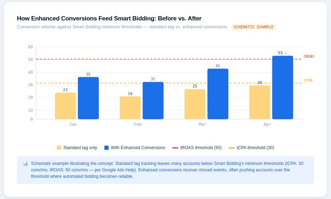Click the orange tCPA legend line marker
This screenshot has height=199, width=331.
tap(232, 148)
